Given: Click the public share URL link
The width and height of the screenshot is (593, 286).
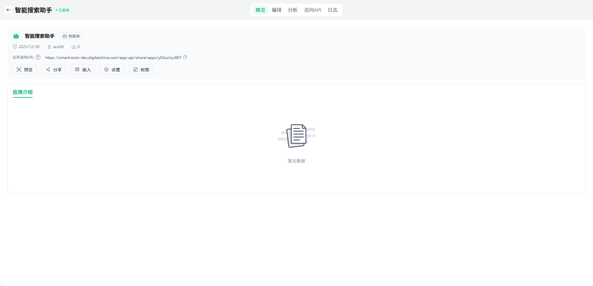Looking at the screenshot, I should pos(113,57).
